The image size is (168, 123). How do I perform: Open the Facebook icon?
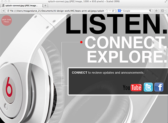pyautogui.click(x=159, y=87)
